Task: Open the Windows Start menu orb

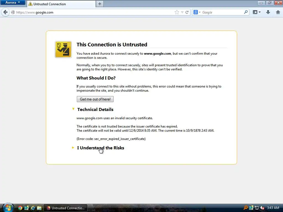Action: [8, 208]
